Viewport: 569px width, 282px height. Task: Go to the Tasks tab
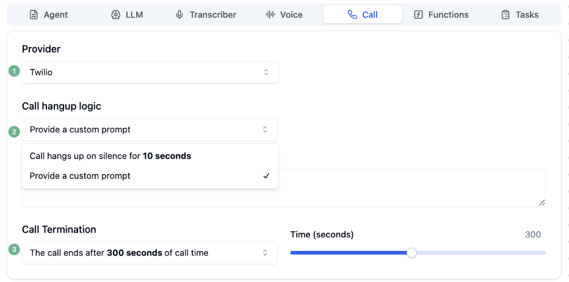pos(520,15)
